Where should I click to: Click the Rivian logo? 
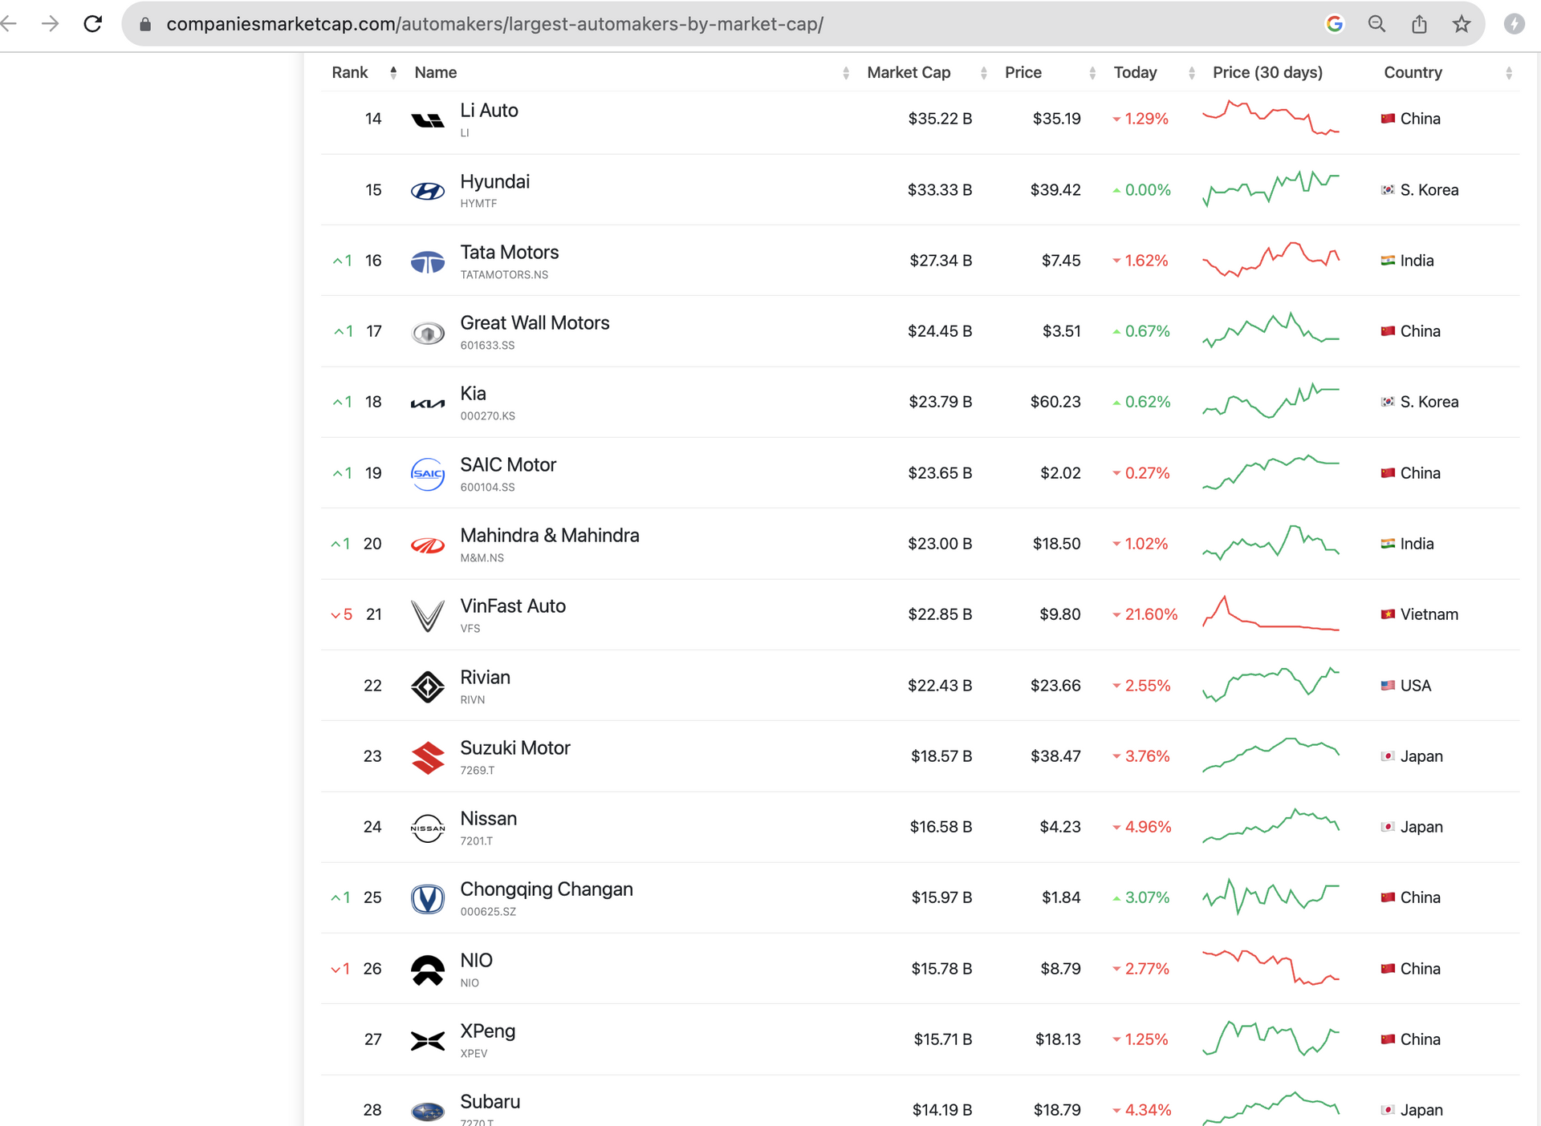pos(427,687)
